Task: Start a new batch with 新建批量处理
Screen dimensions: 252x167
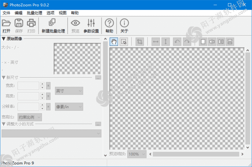Action: 53,25
